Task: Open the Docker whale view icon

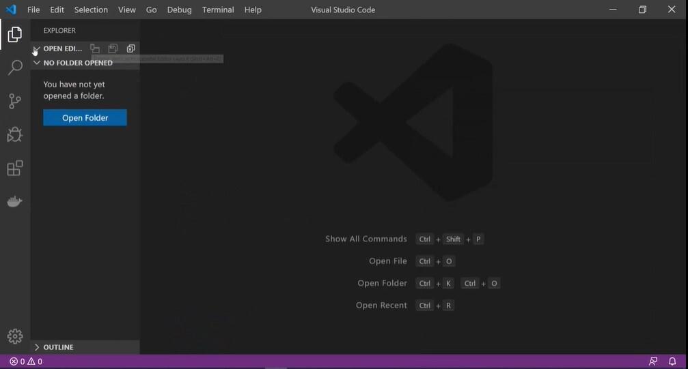Action: click(x=14, y=201)
